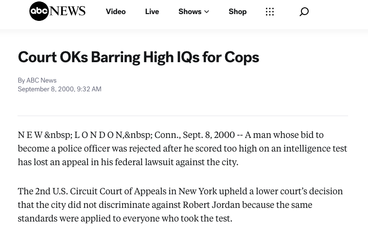Click the NEWS wordmark in the header
The width and height of the screenshot is (368, 239).
68,11
